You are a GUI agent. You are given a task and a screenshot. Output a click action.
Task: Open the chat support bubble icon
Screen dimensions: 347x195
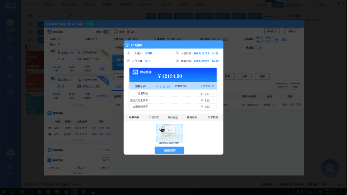coord(330,168)
